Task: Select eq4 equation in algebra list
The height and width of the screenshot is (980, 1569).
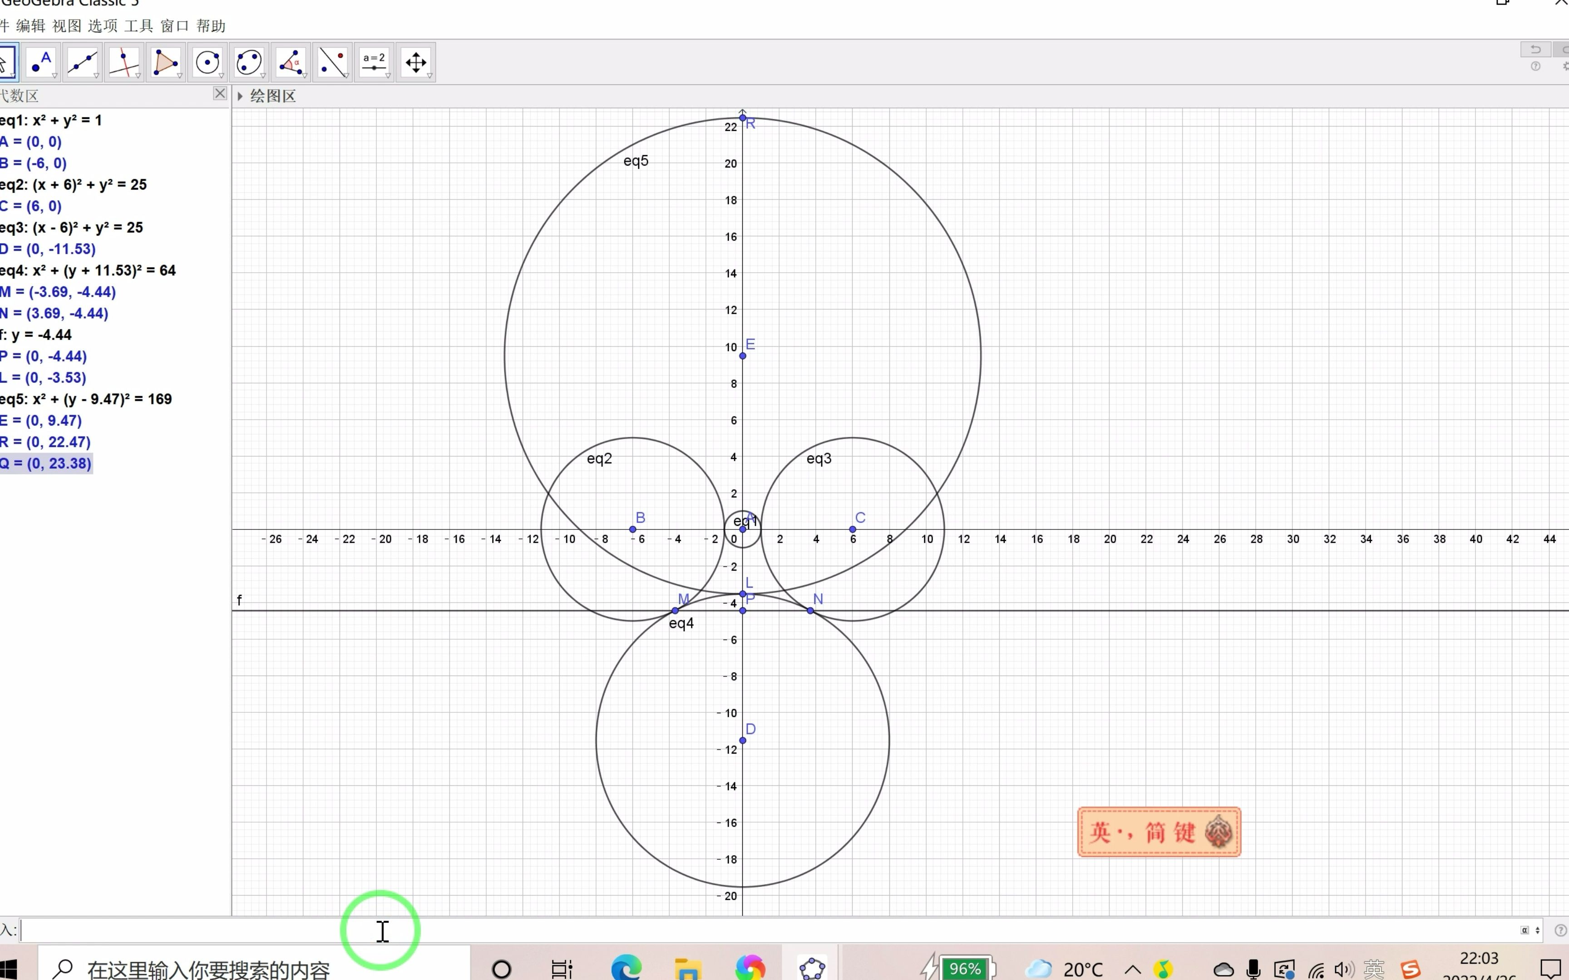Action: click(x=88, y=270)
